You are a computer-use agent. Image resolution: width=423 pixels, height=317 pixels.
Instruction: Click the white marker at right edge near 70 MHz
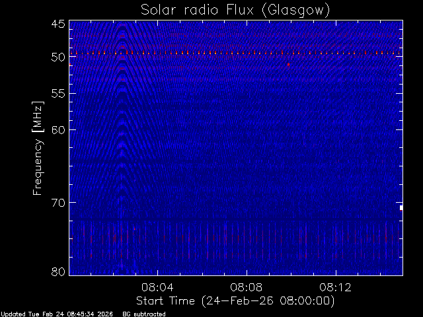[401, 208]
